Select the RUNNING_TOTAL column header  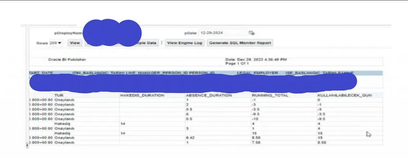pos(270,95)
